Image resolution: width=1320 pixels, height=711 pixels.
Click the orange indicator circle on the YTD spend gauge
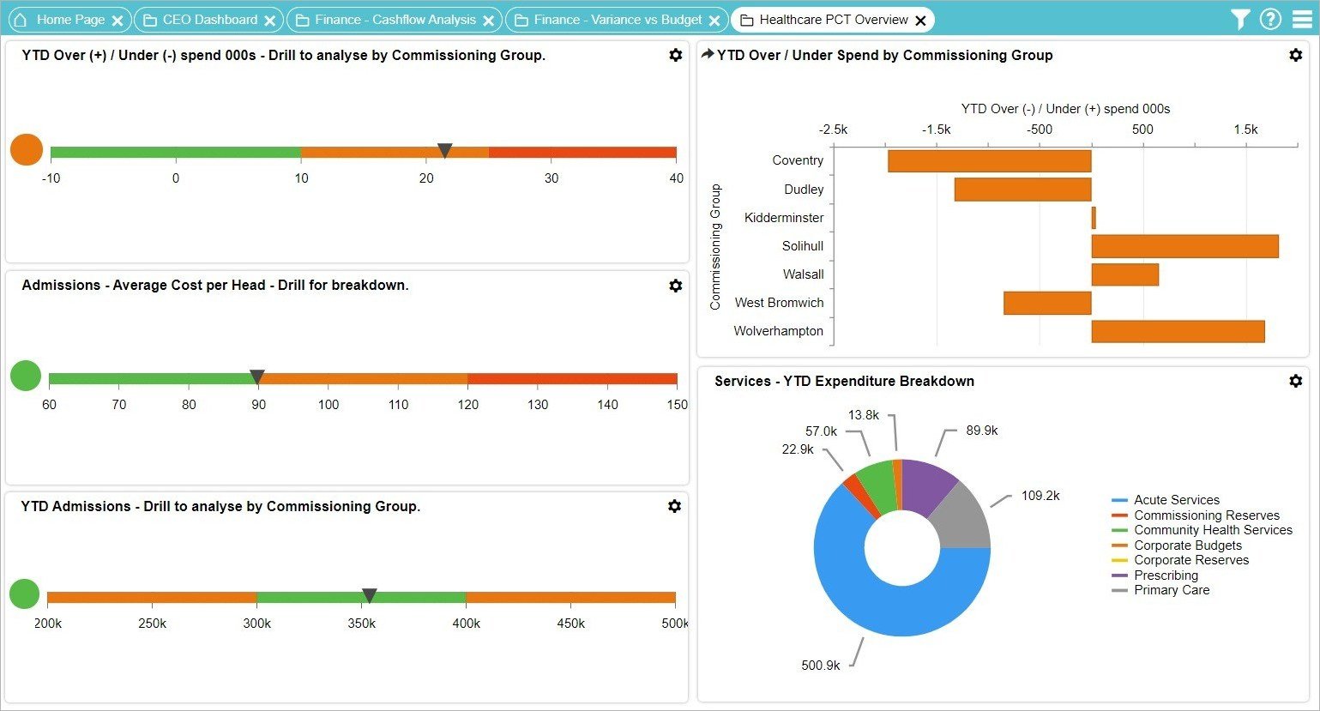25,149
